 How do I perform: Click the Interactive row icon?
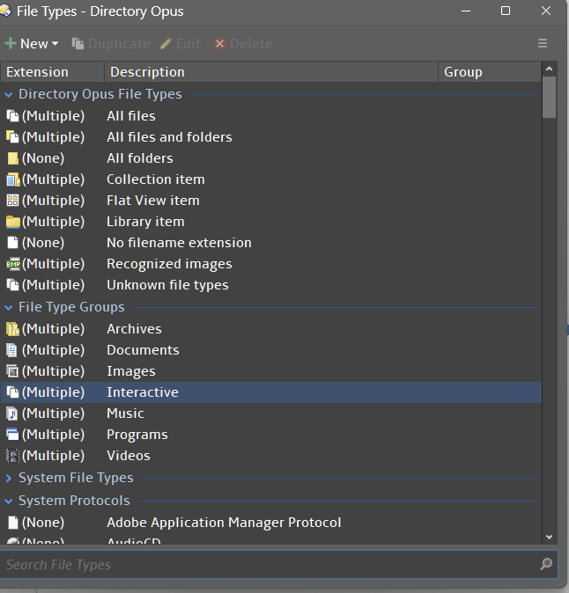coord(12,392)
